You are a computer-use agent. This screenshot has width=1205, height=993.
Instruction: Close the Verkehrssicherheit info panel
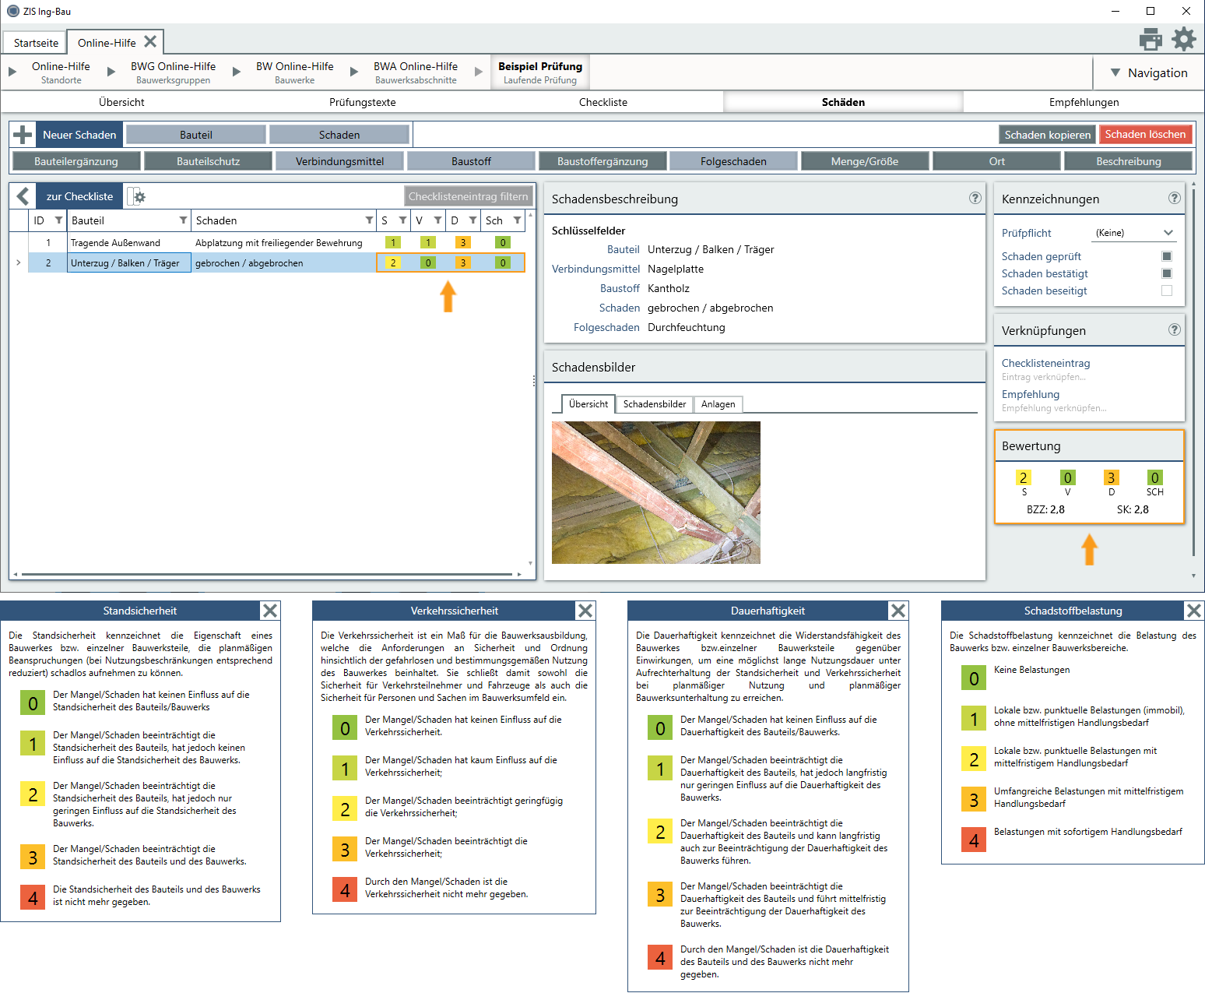(585, 611)
